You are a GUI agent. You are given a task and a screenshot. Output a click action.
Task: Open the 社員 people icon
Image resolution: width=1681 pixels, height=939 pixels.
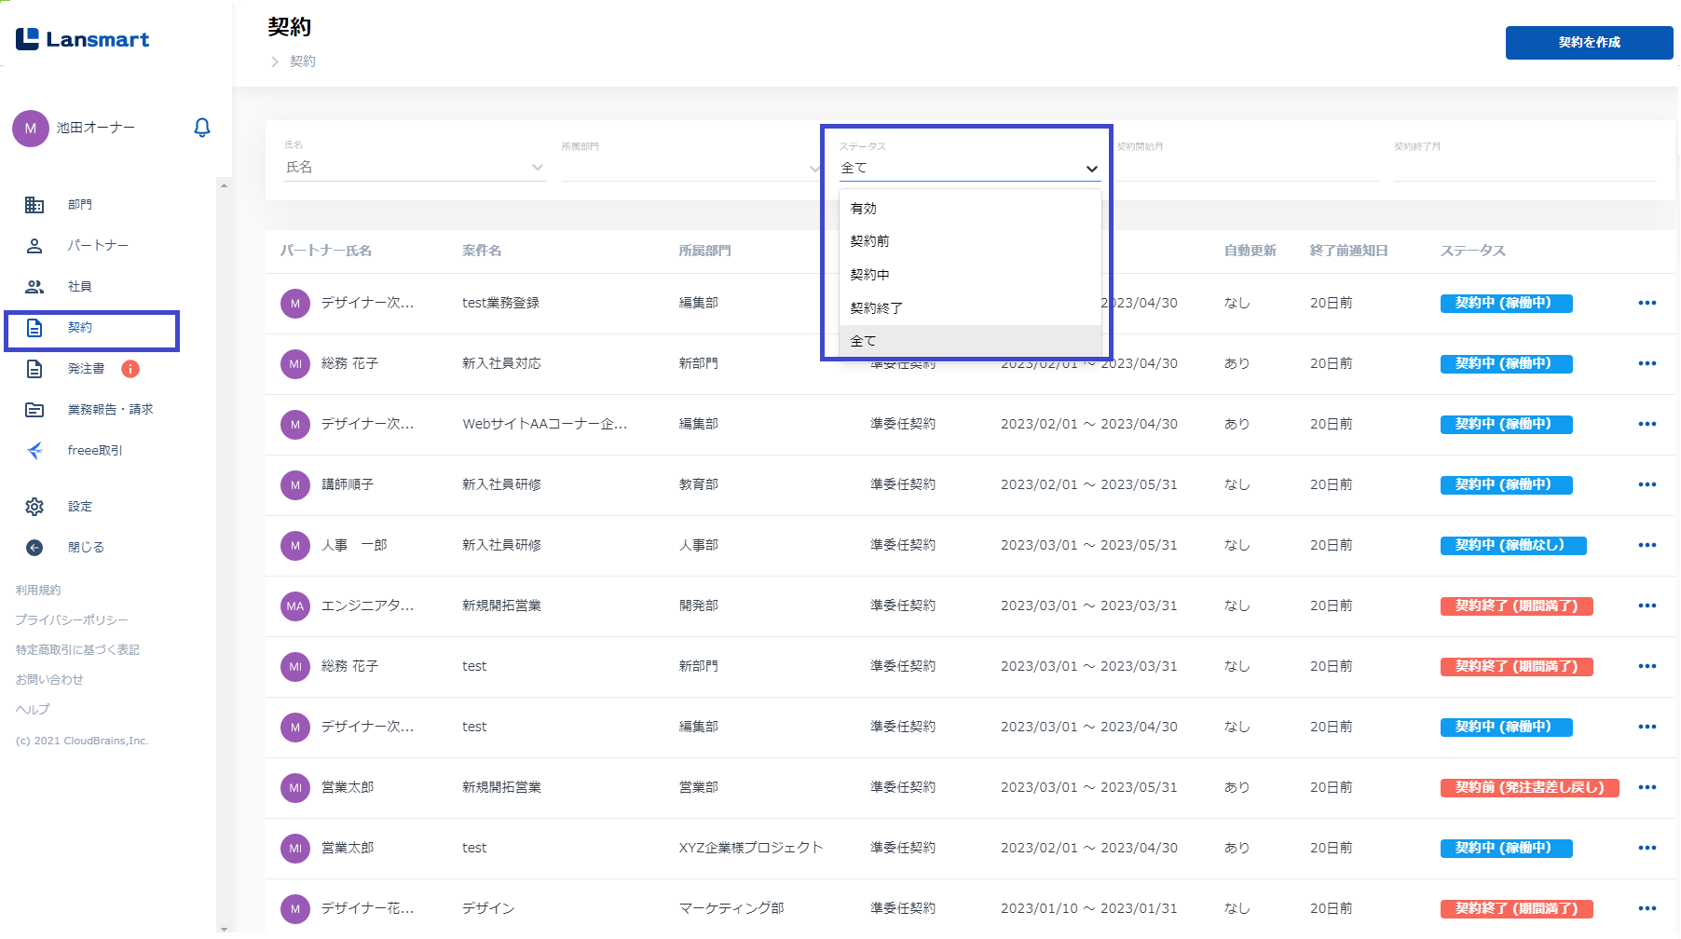coord(34,287)
